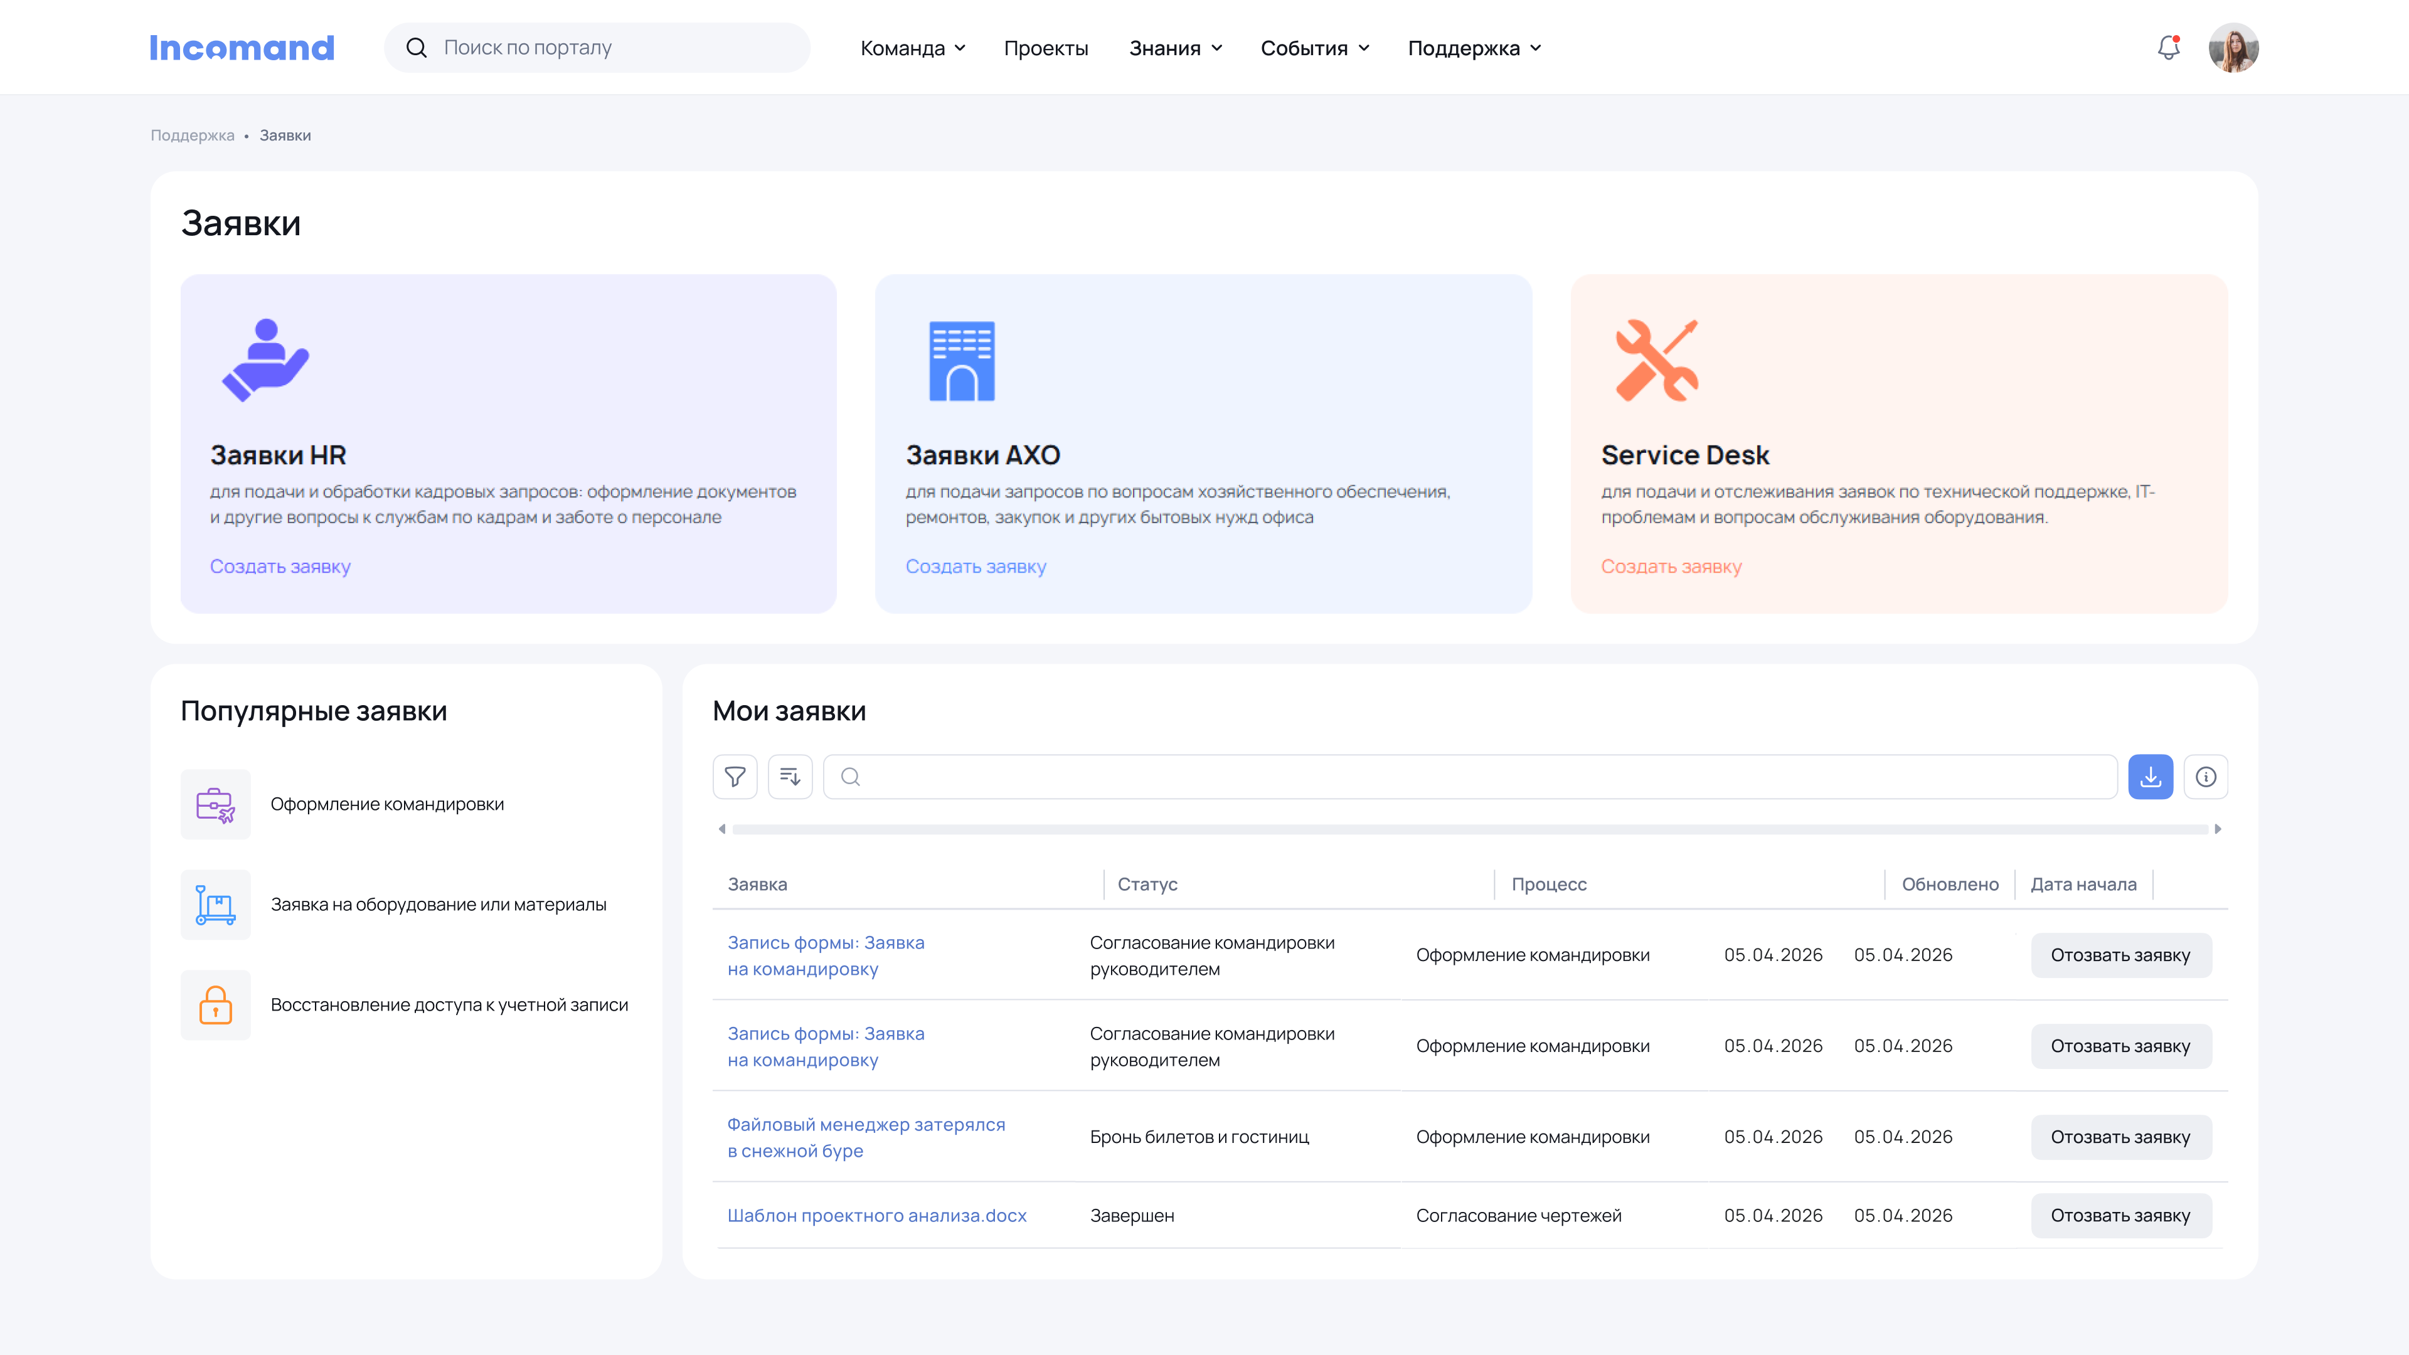Viewport: 2409px width, 1355px height.
Task: Click the lock icon for account recovery
Action: pyautogui.click(x=215, y=1005)
